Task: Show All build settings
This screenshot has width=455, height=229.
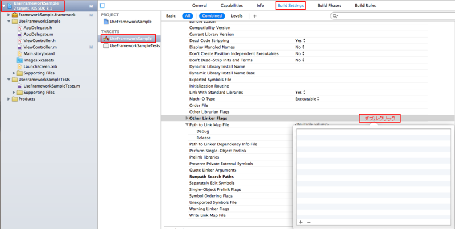Action: point(188,16)
